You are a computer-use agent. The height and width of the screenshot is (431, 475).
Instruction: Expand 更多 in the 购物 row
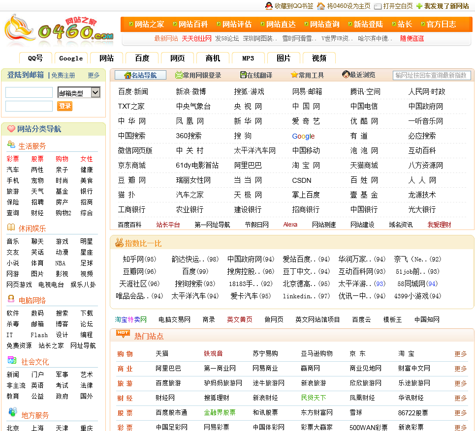(461, 354)
